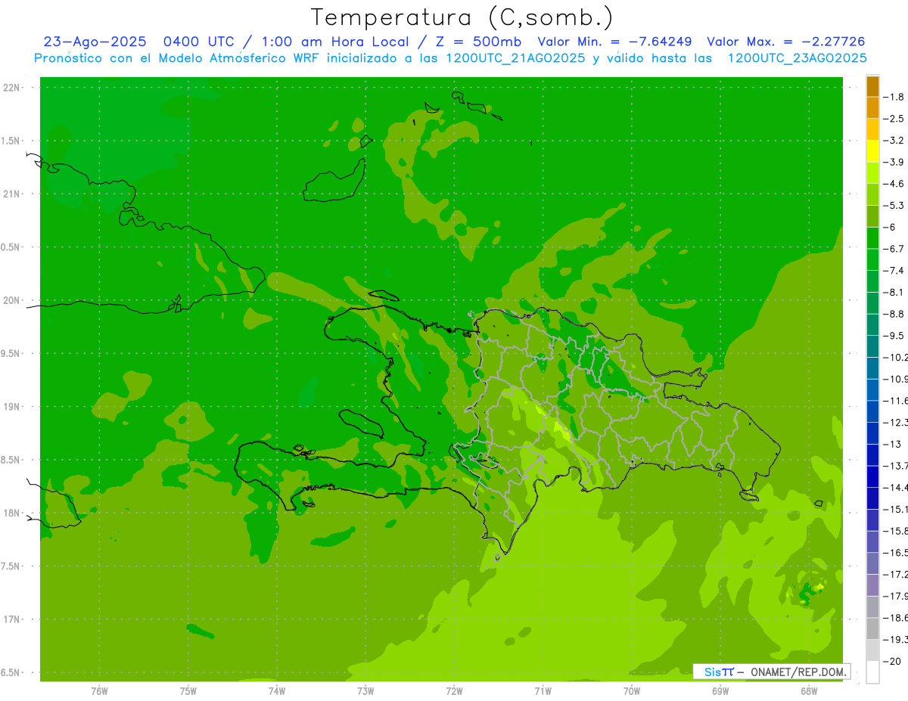This screenshot has width=908, height=701.
Task: Click the '70W' longitude label
Action: point(631,691)
